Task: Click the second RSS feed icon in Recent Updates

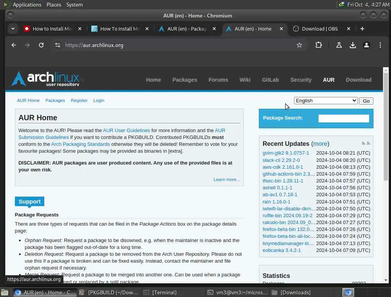Action: pyautogui.click(x=368, y=144)
